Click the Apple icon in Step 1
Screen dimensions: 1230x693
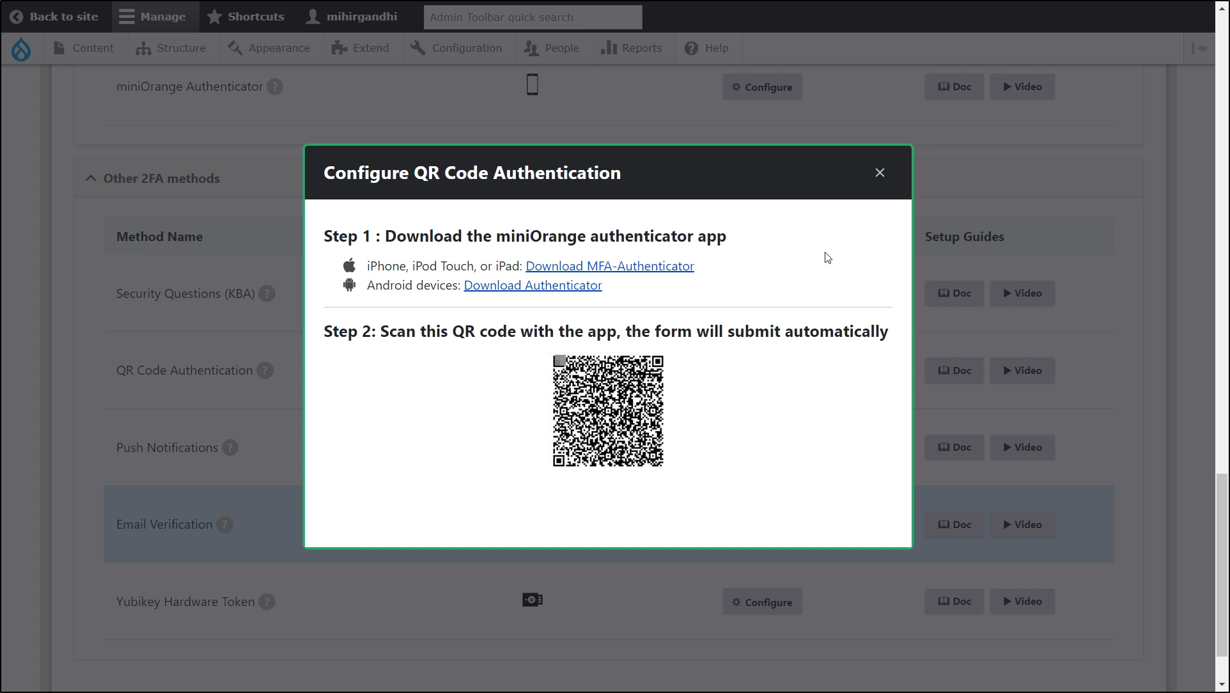[350, 265]
